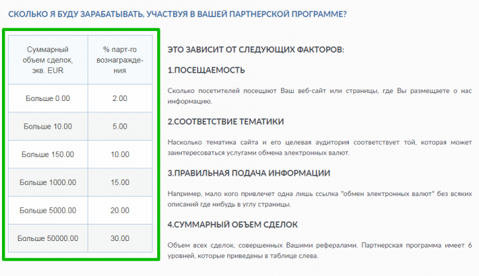The height and width of the screenshot is (276, 479).
Task: Click the '30.00' percent cell
Action: (x=120, y=238)
